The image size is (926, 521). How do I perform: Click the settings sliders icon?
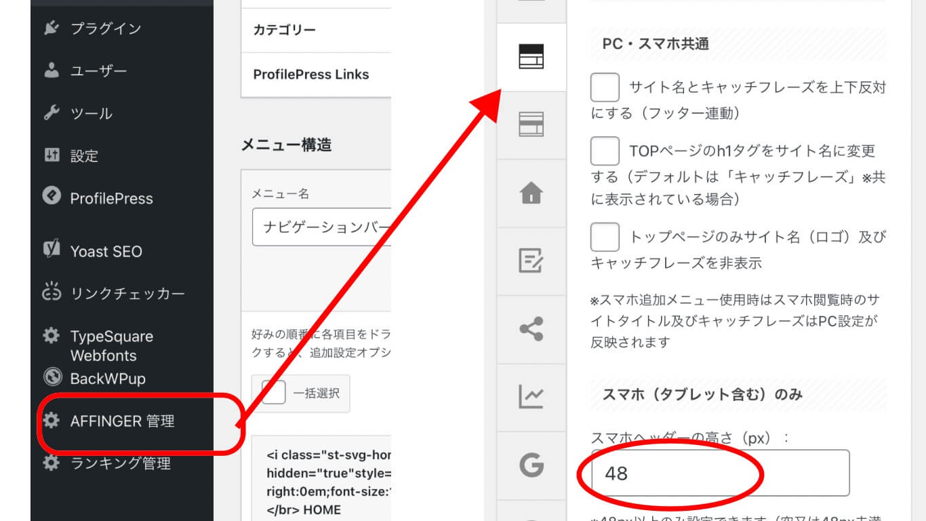tap(52, 155)
